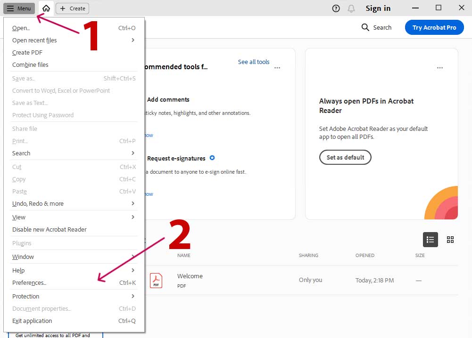Select Disable new Acrobat Reader
Viewport: 472px width, 338px height.
[74, 230]
